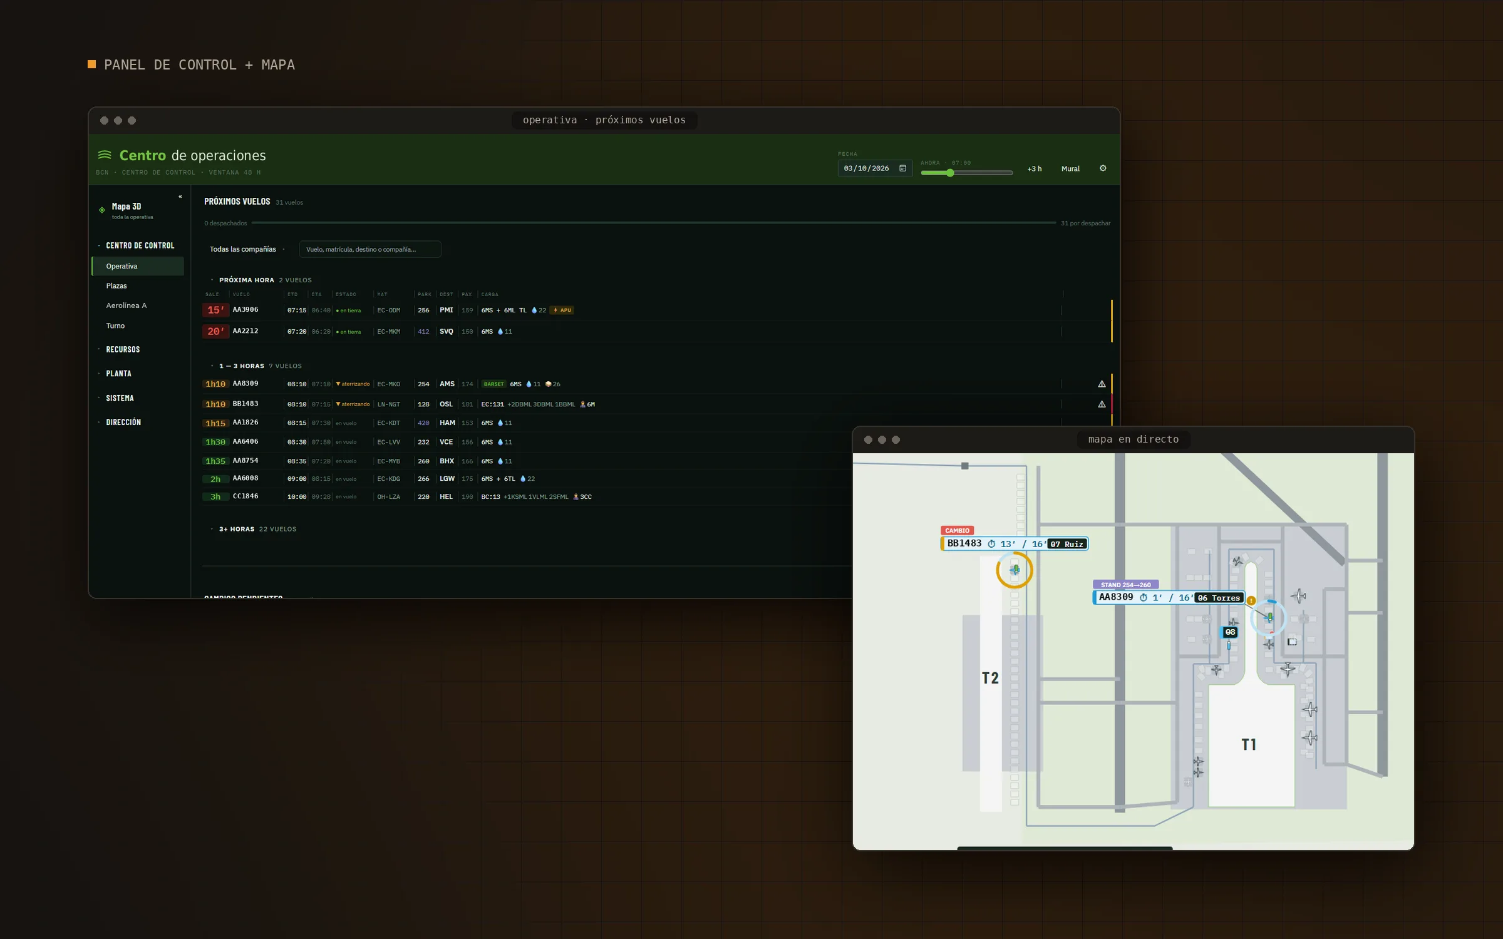Image resolution: width=1503 pixels, height=939 pixels.
Task: Focus the flight search input field
Action: pos(370,249)
